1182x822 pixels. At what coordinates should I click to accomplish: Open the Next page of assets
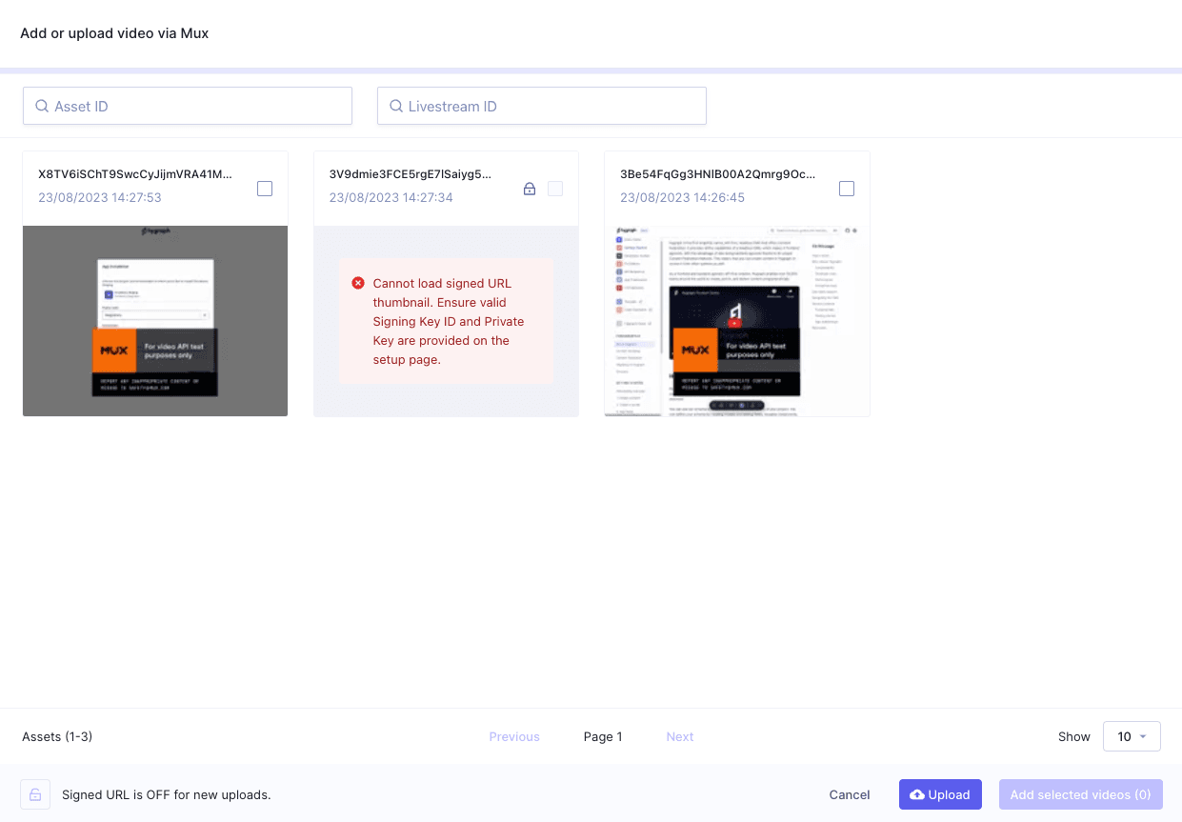679,736
